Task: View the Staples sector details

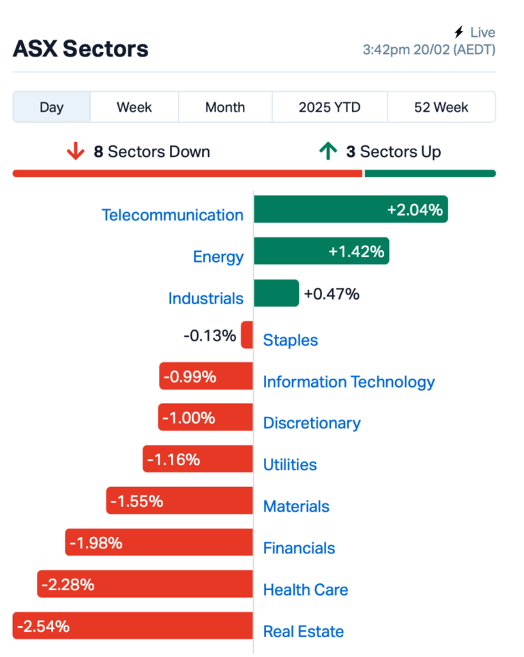Action: (x=290, y=340)
